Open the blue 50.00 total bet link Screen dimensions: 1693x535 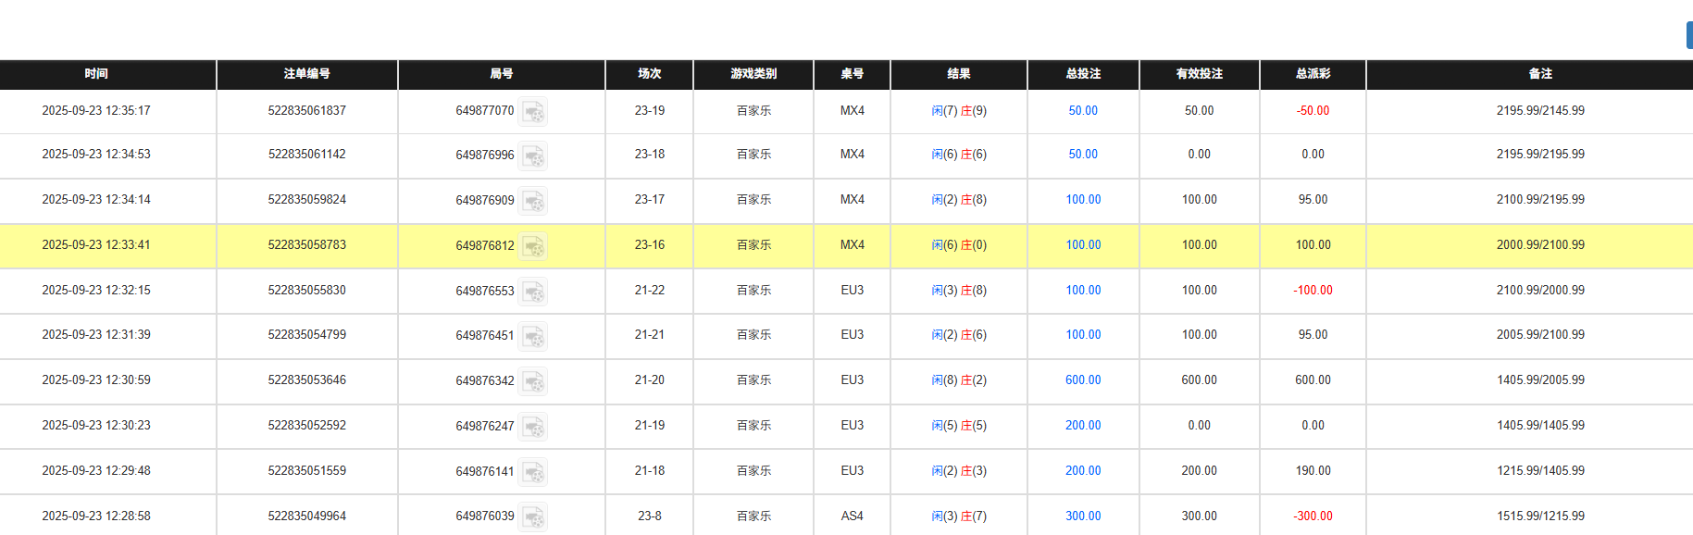coord(1082,110)
